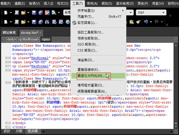Click the Open folder icon in the second toolbar
This screenshot has width=179, height=135.
click(23, 22)
